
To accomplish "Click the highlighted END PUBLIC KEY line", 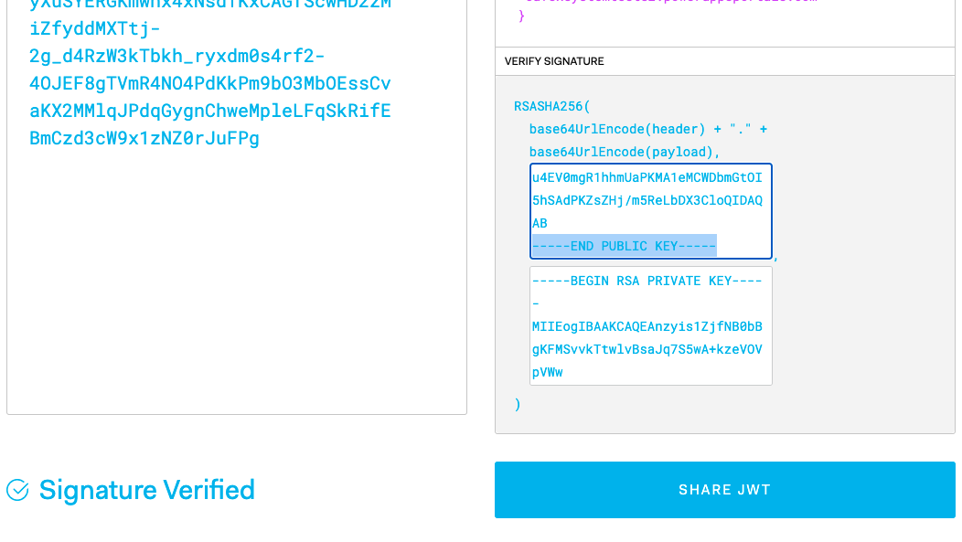I will pos(624,246).
